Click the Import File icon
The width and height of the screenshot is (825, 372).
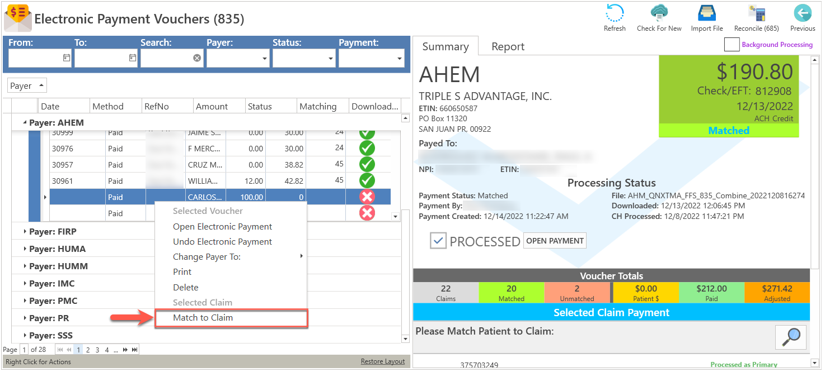707,14
